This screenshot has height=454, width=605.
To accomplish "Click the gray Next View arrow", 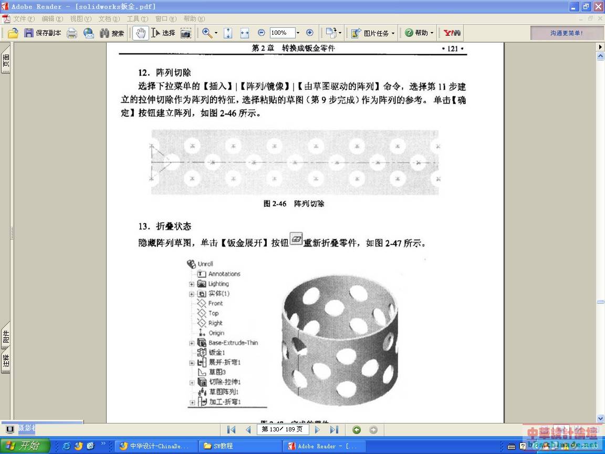I will pos(373,430).
